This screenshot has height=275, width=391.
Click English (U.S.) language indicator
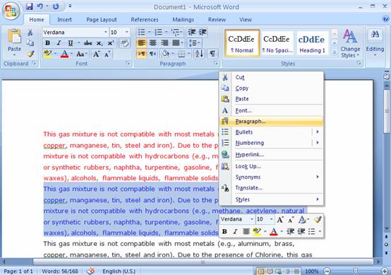tap(119, 271)
